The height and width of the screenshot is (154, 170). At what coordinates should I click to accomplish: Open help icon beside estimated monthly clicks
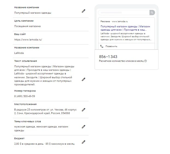click(x=145, y=61)
